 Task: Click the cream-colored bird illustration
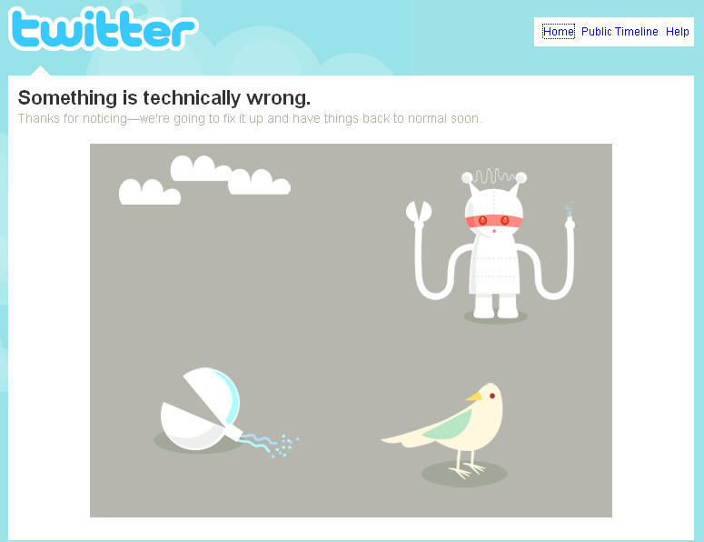coord(445,430)
